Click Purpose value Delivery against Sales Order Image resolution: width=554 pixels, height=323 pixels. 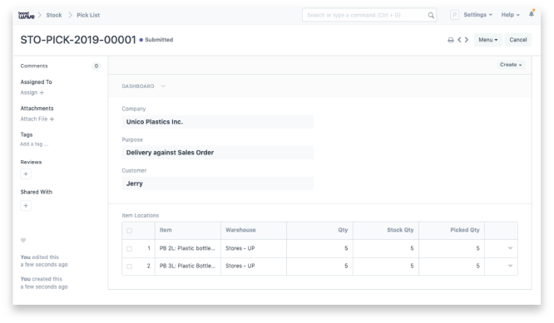(217, 152)
